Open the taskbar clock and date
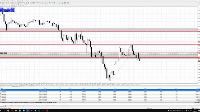The image size is (200, 112). pos(195,110)
